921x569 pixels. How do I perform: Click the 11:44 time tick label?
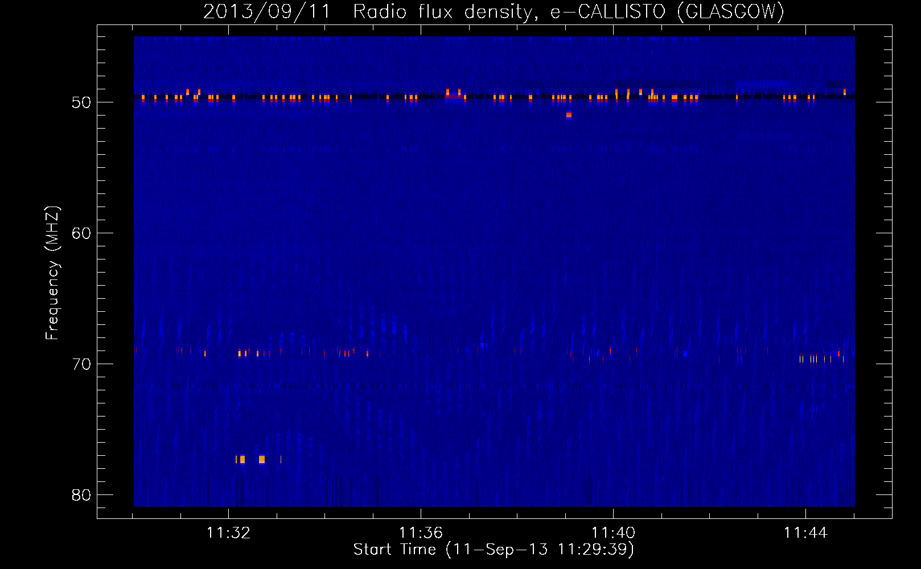tap(805, 533)
